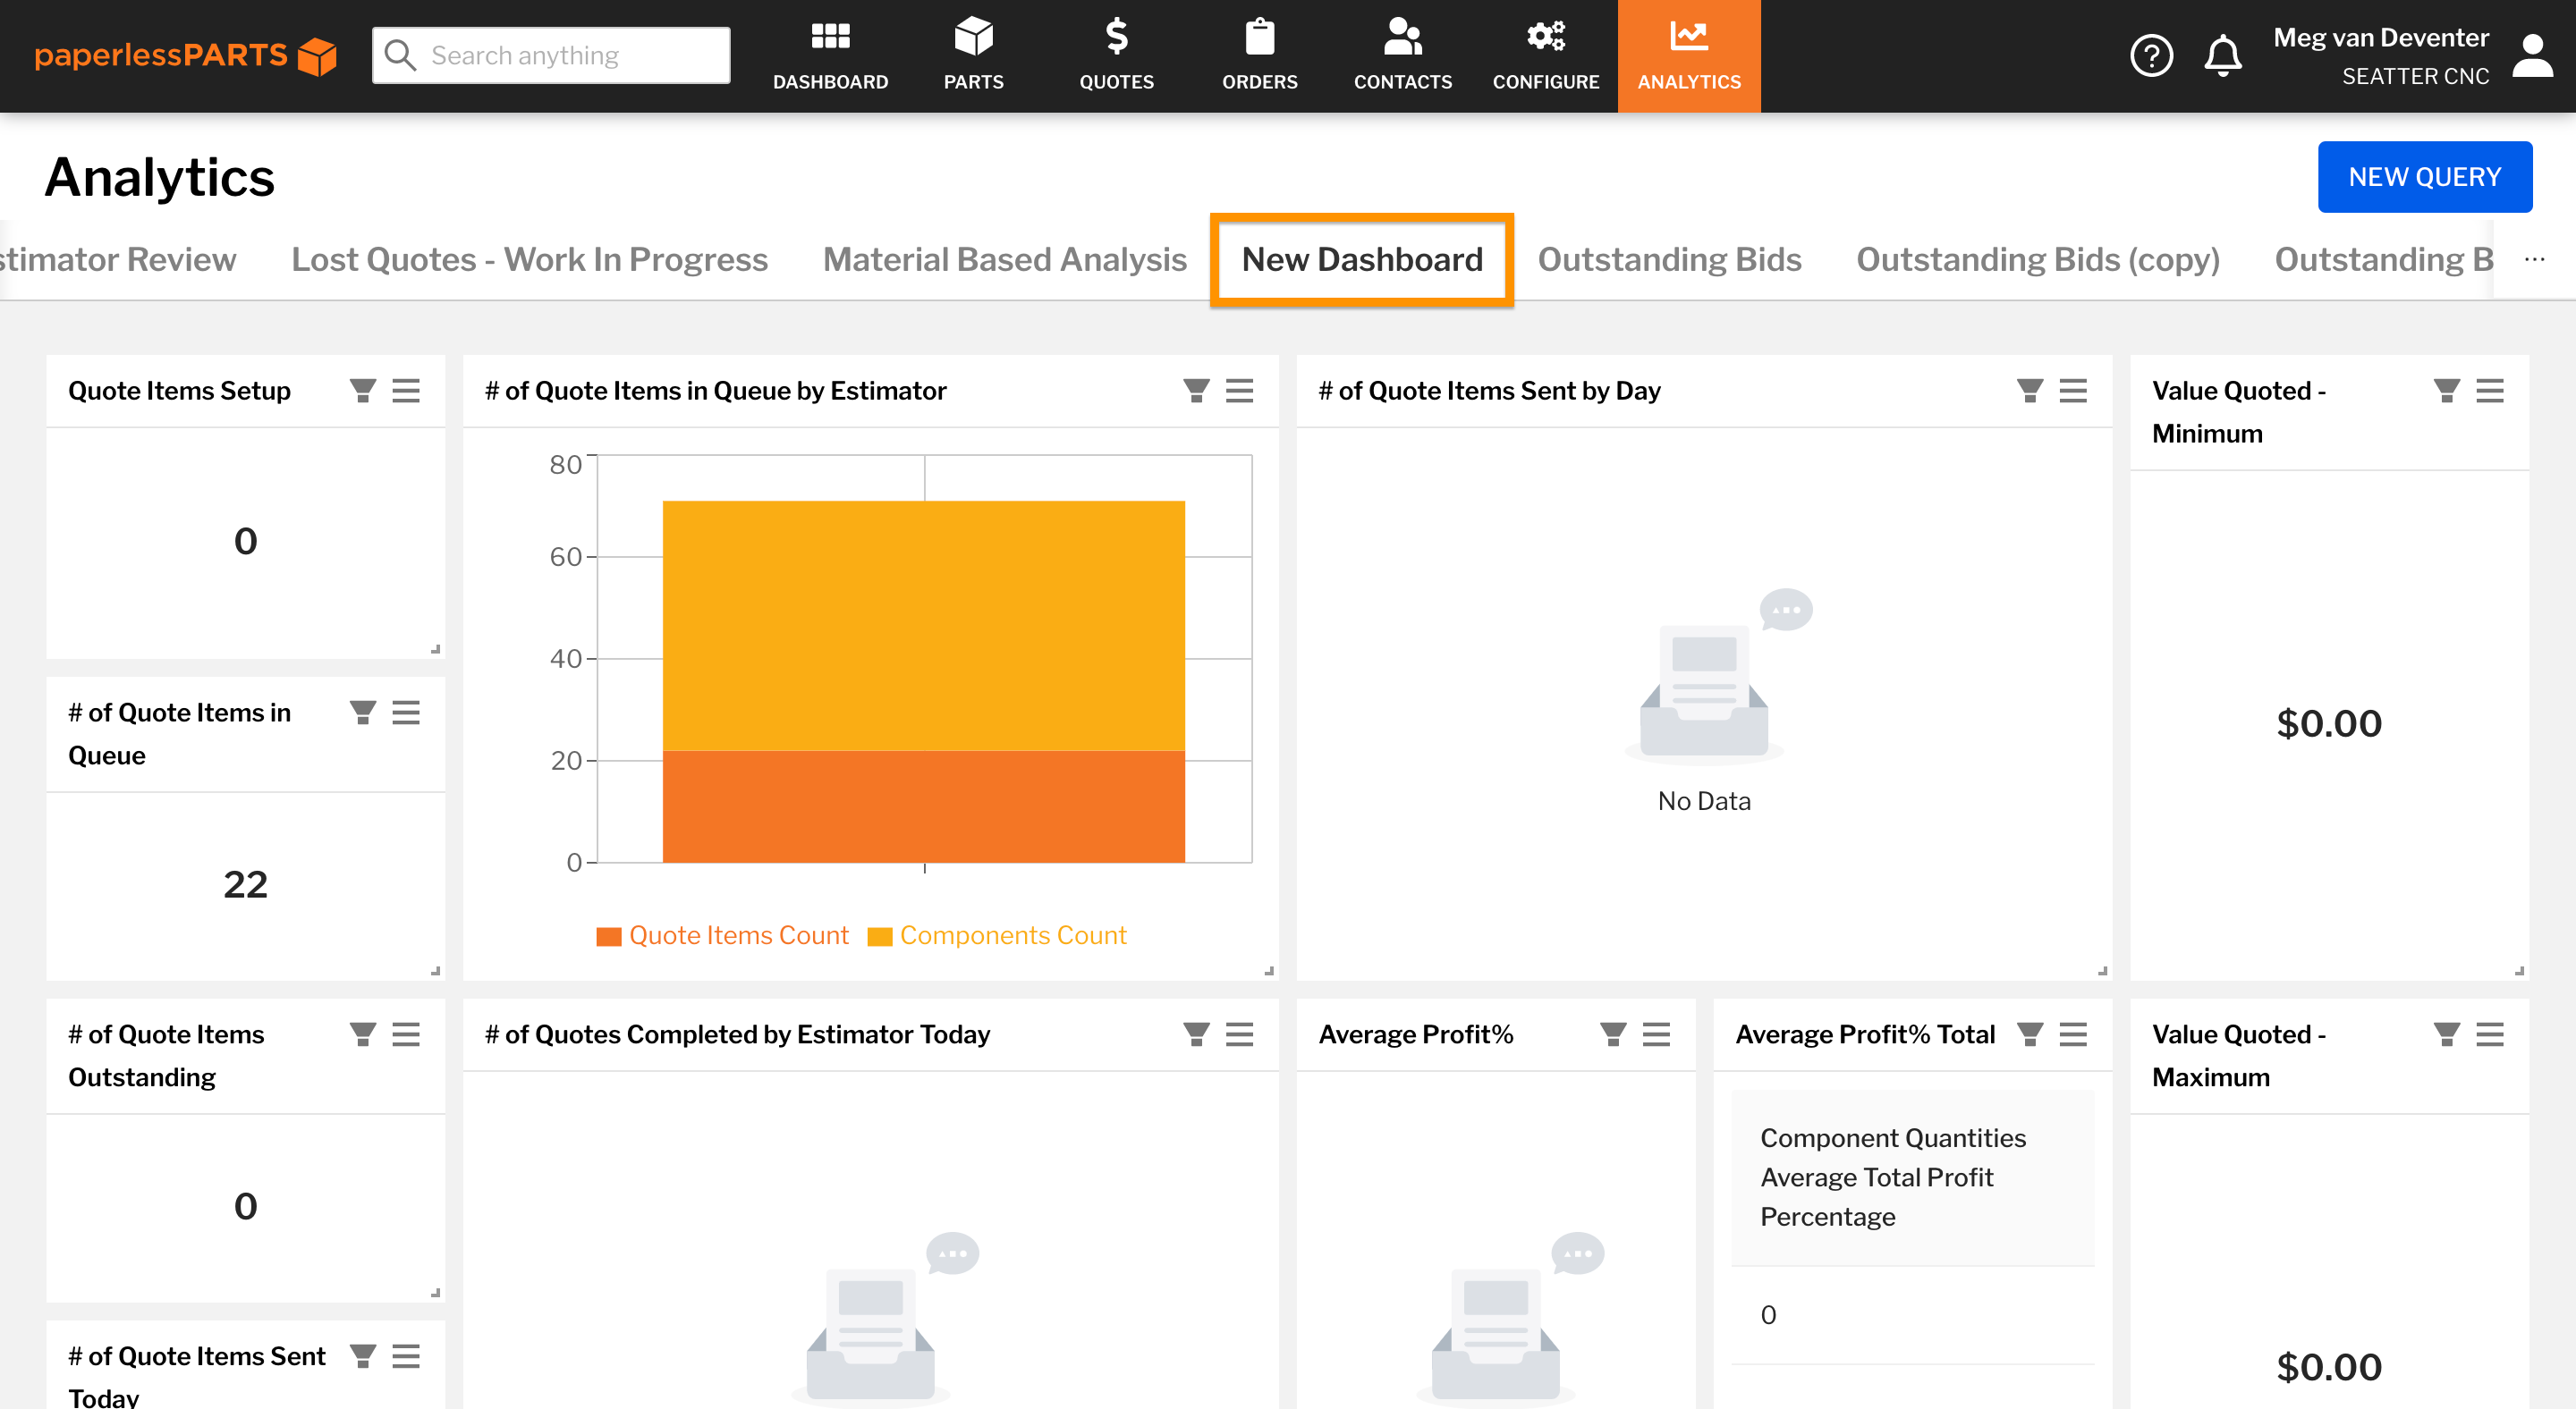Open the Quotes section from top navigation
This screenshot has height=1409, width=2576.
[x=1117, y=55]
